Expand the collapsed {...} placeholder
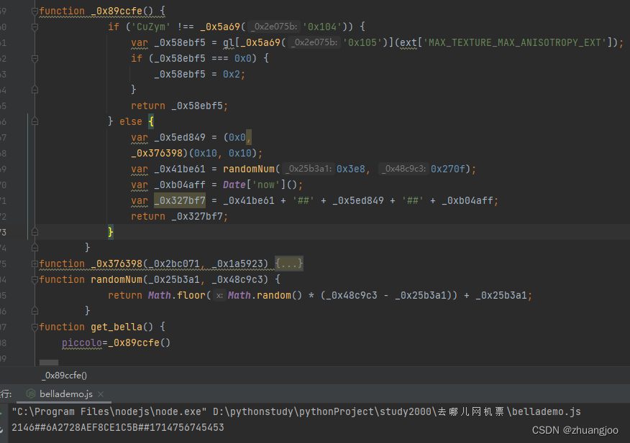 coord(289,264)
